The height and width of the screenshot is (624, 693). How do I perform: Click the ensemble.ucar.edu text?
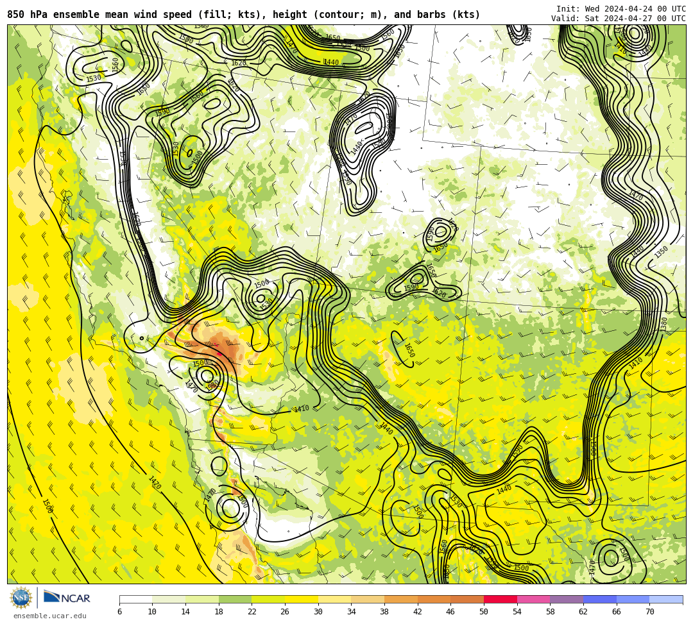50,616
